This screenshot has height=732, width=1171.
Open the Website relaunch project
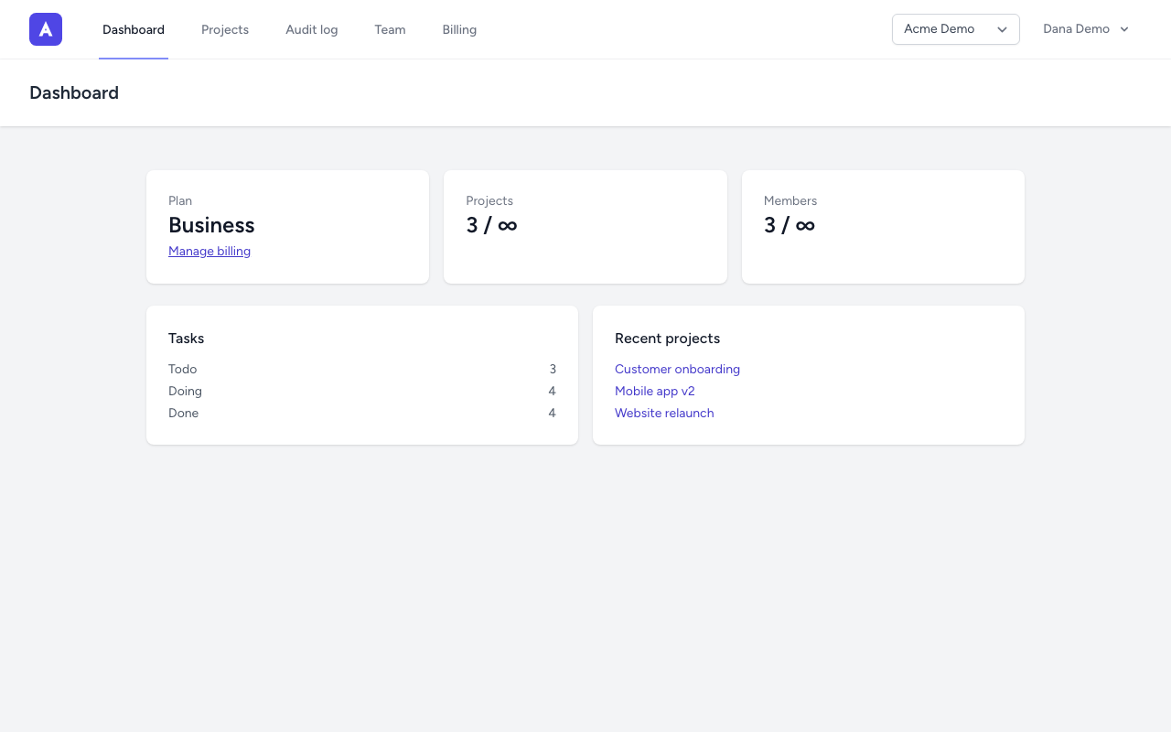click(x=664, y=413)
